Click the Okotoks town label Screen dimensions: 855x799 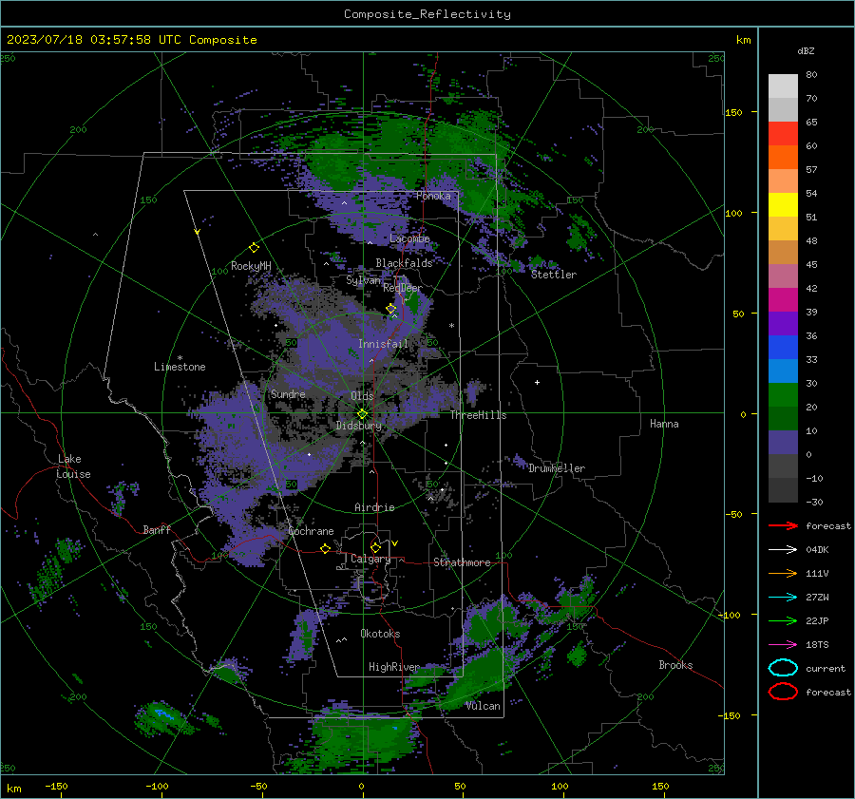380,635
